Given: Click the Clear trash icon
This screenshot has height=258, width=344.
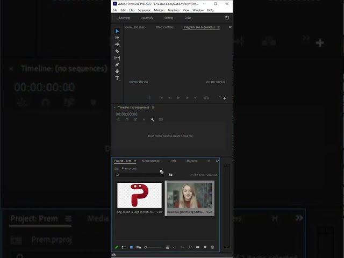Looking at the screenshot, I should (212, 247).
